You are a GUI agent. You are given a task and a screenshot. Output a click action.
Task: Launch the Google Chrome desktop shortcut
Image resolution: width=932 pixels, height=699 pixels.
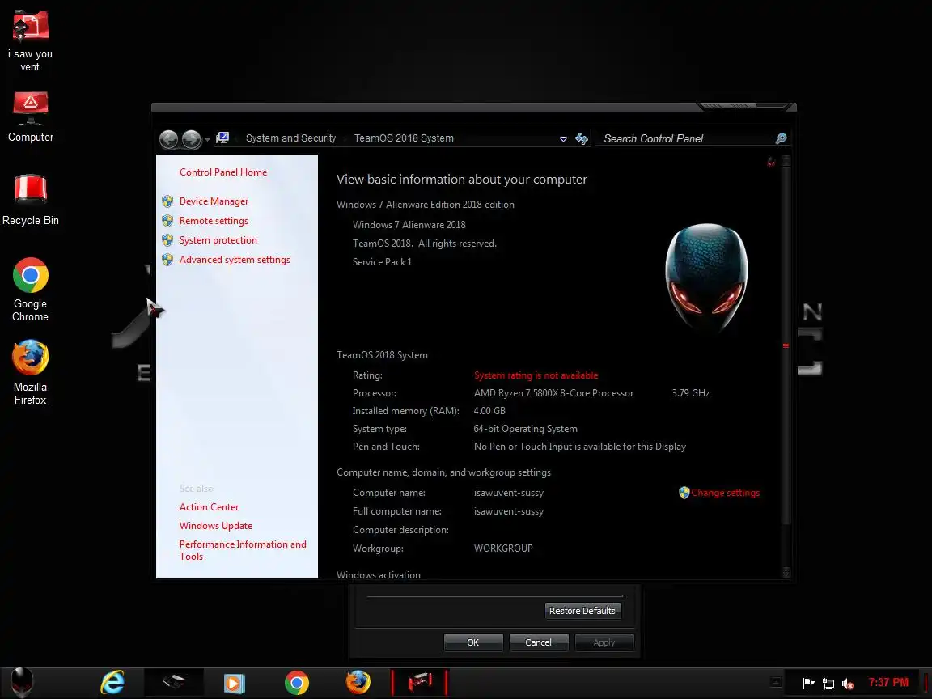(x=30, y=290)
